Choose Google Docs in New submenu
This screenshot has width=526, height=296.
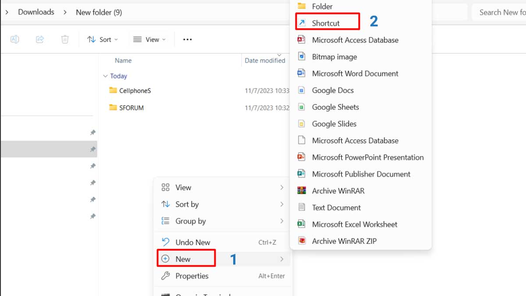coord(361,90)
